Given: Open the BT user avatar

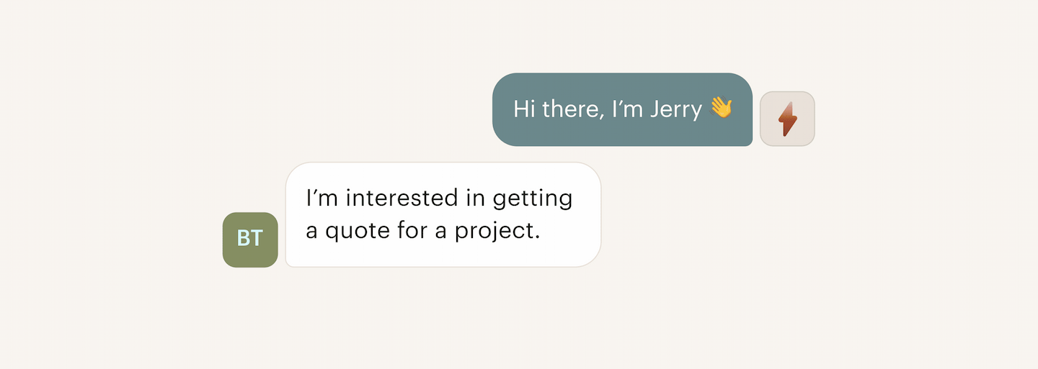Looking at the screenshot, I should [250, 240].
